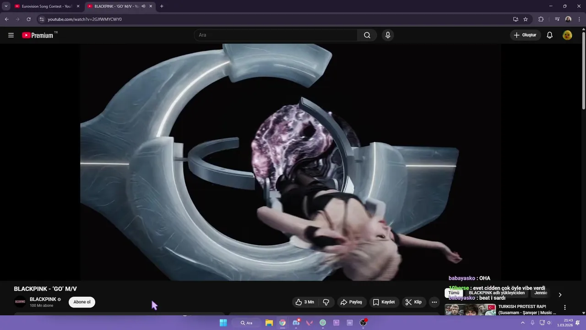Open options for TURKISH PROTEST RAP video

pyautogui.click(x=564, y=308)
